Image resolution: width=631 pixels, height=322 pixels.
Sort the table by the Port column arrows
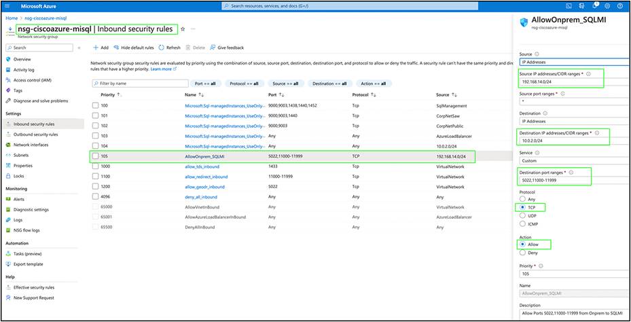pos(282,94)
